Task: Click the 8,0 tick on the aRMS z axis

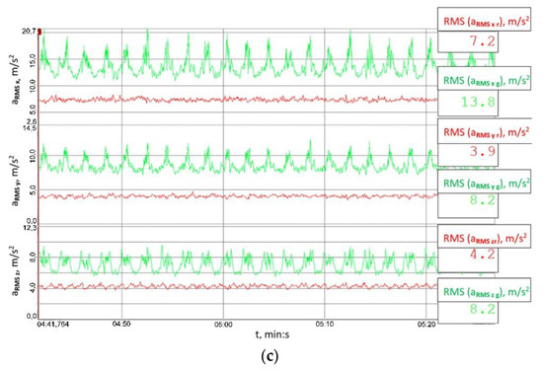Action: coord(33,257)
